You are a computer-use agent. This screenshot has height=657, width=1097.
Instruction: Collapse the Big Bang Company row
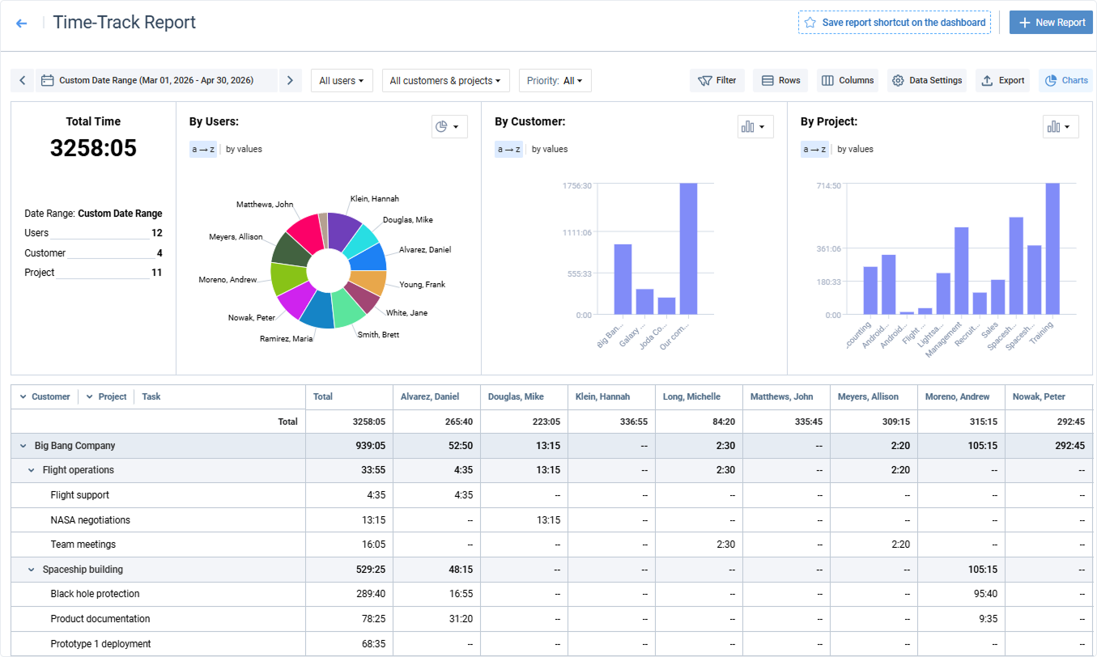[x=23, y=446]
